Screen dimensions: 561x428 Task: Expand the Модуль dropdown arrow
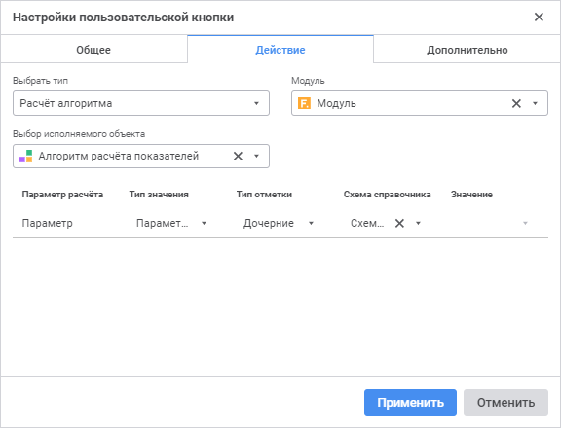click(536, 104)
